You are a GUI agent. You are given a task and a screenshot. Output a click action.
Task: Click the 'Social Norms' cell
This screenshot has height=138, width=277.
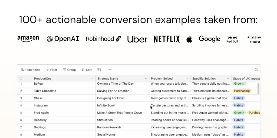pyautogui.click(x=123, y=134)
